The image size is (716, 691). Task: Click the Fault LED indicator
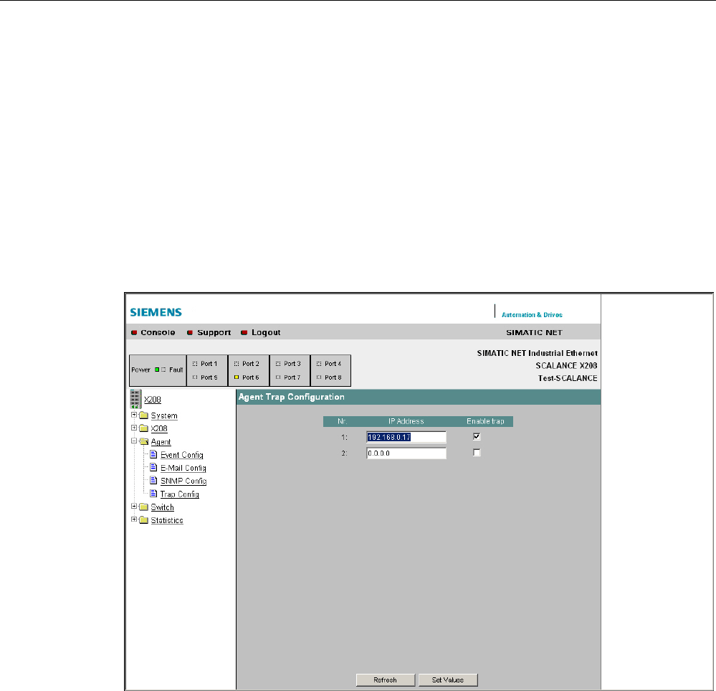(x=163, y=370)
